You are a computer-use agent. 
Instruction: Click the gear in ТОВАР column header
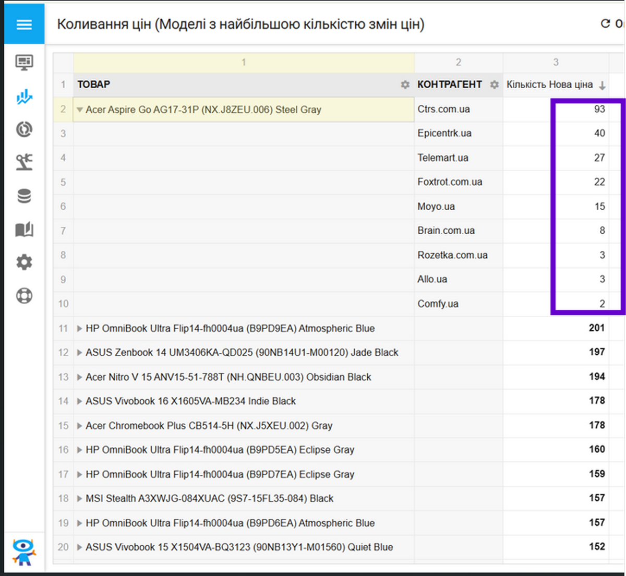coord(405,85)
